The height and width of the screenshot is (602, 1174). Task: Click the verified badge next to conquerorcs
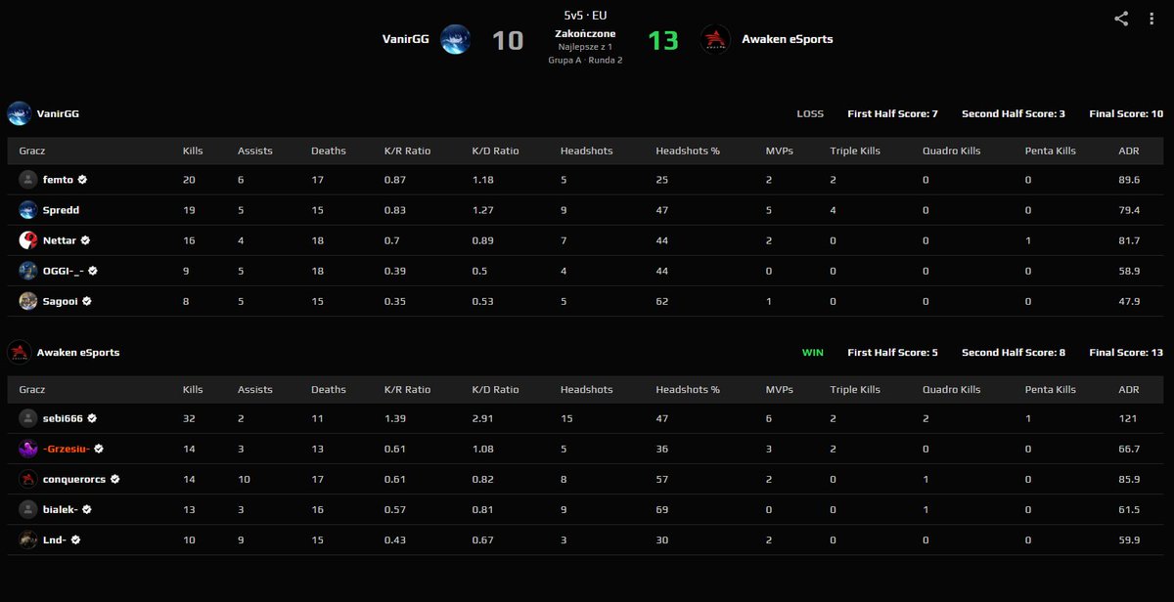(114, 479)
